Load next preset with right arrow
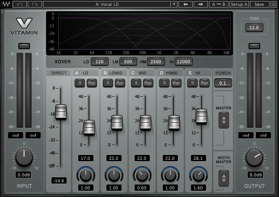 (x=201, y=4)
